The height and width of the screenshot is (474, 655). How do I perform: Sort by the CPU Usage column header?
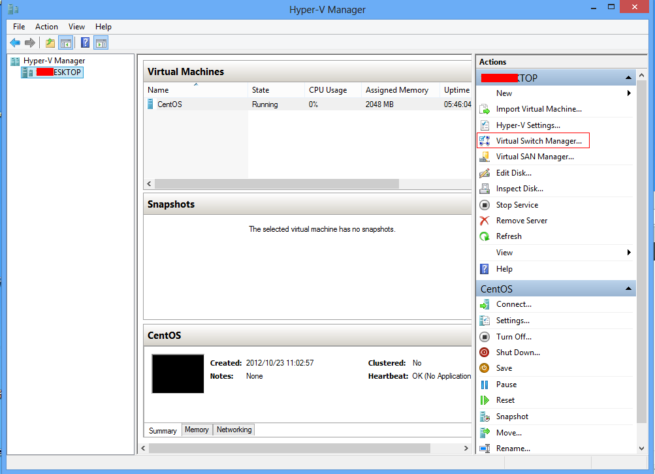pyautogui.click(x=333, y=90)
